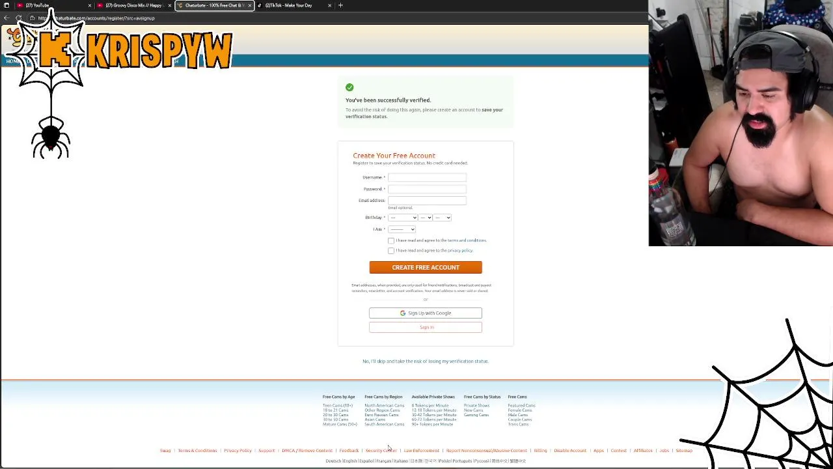
Task: Click the Sign in button
Action: 426,327
